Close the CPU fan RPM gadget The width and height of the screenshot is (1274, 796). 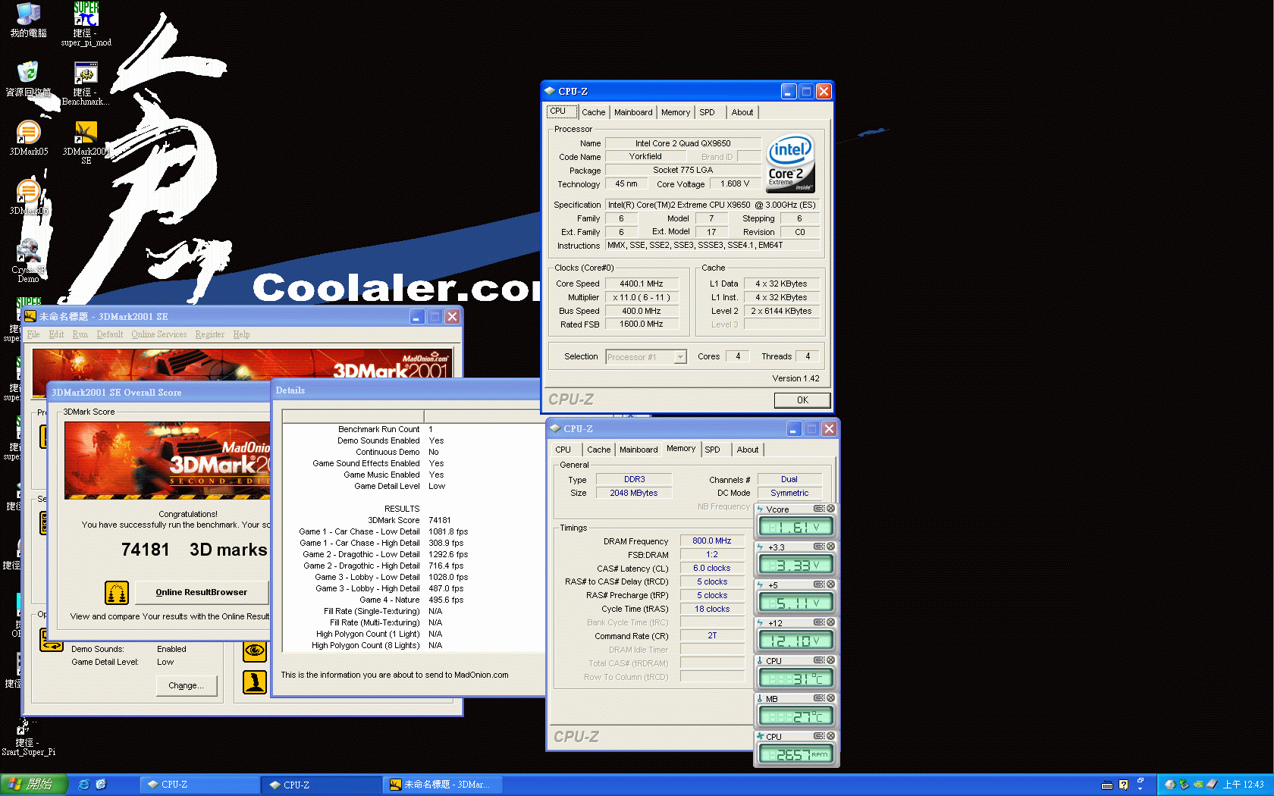(830, 736)
